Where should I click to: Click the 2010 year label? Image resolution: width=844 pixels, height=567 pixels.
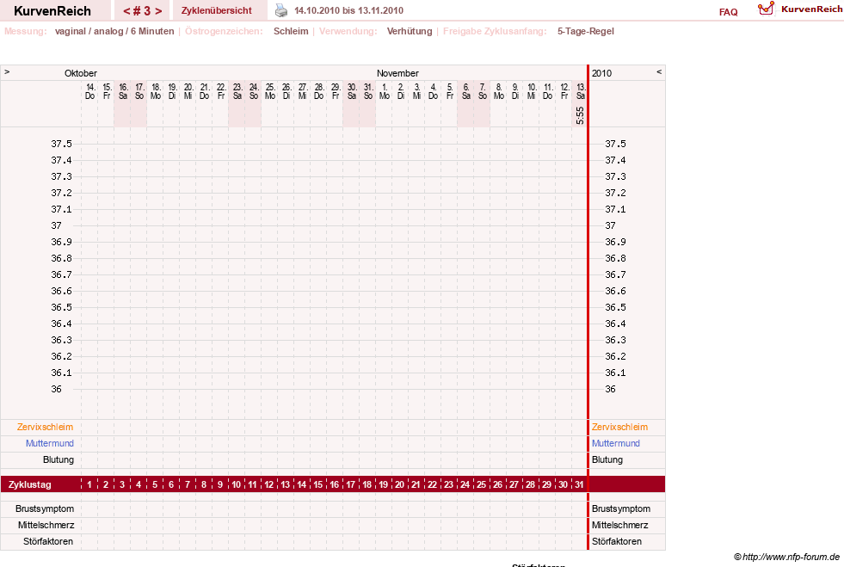coord(601,73)
